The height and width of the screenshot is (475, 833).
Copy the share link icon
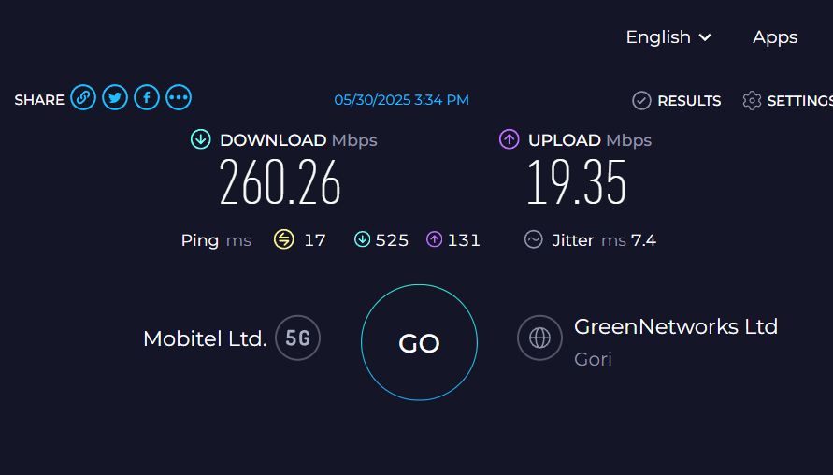[83, 98]
